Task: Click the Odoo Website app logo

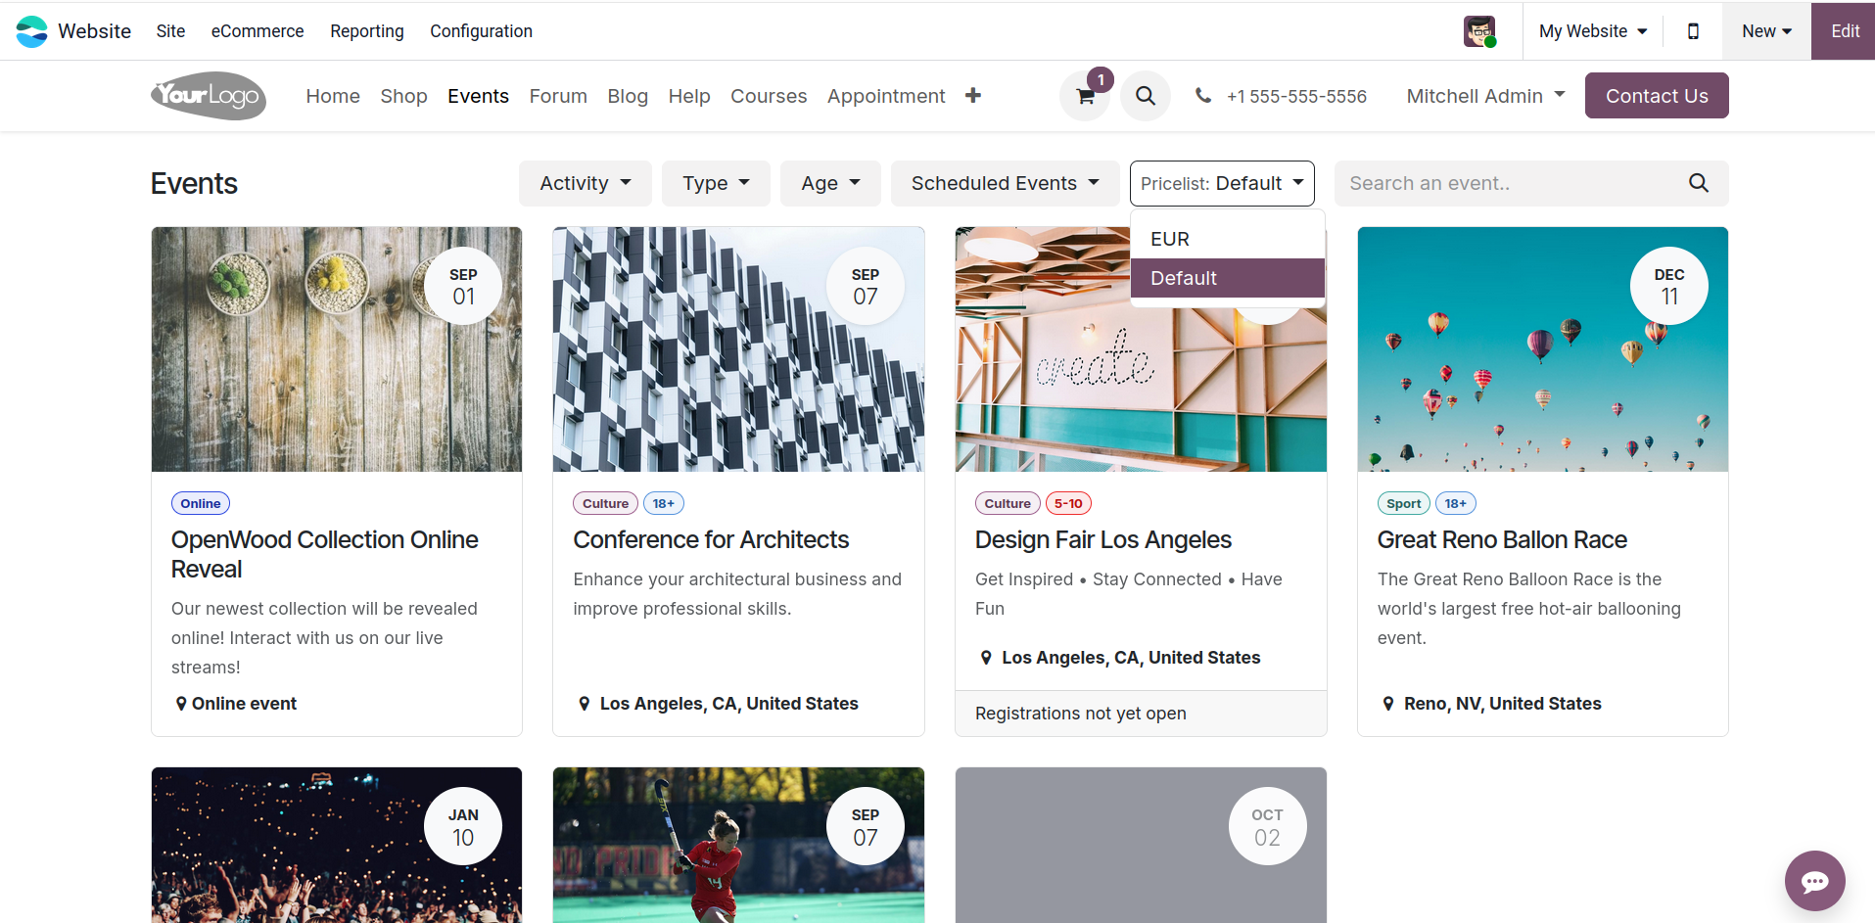Action: 31,31
